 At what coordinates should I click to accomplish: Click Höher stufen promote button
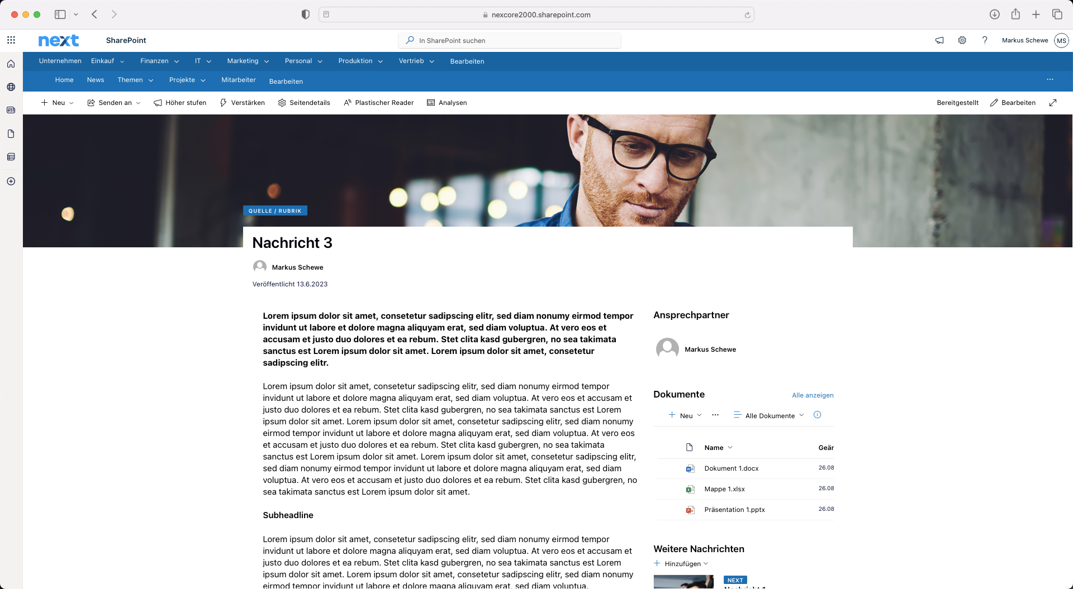[180, 103]
